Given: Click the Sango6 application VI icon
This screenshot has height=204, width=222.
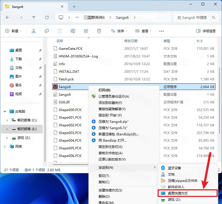Looking at the screenshot, I should [55, 87].
